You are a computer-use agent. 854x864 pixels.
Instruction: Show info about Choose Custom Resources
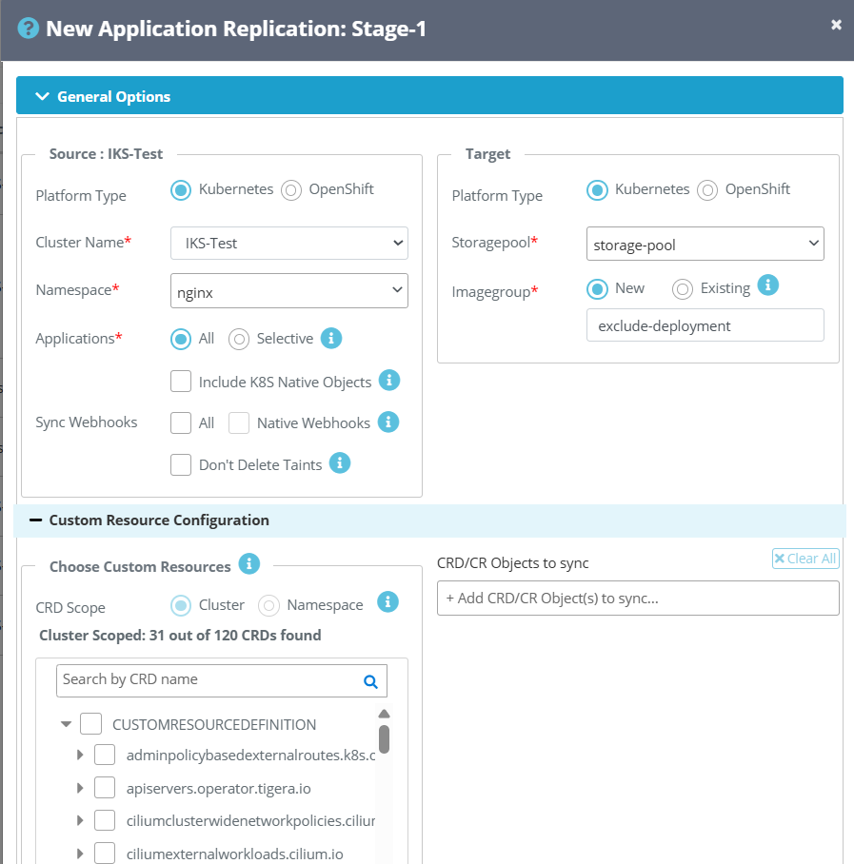tap(249, 563)
